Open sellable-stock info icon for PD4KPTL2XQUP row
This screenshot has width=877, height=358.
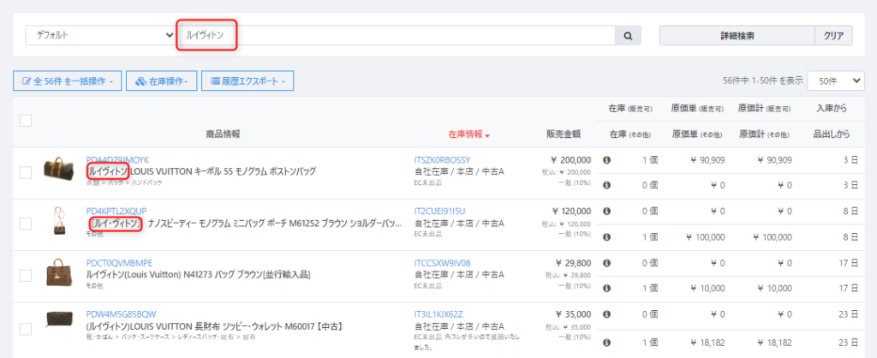coord(607,211)
